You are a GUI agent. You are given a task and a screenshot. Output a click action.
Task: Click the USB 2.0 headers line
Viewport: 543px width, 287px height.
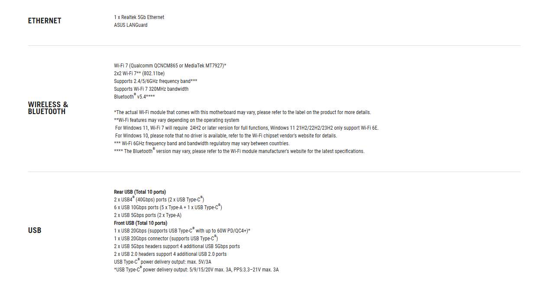pyautogui.click(x=170, y=254)
